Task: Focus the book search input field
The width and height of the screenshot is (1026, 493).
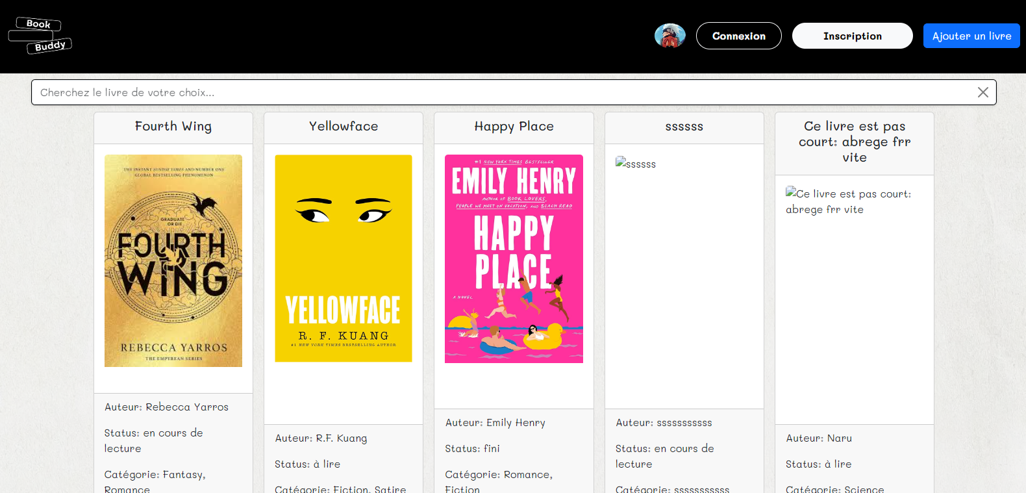Action: (514, 92)
